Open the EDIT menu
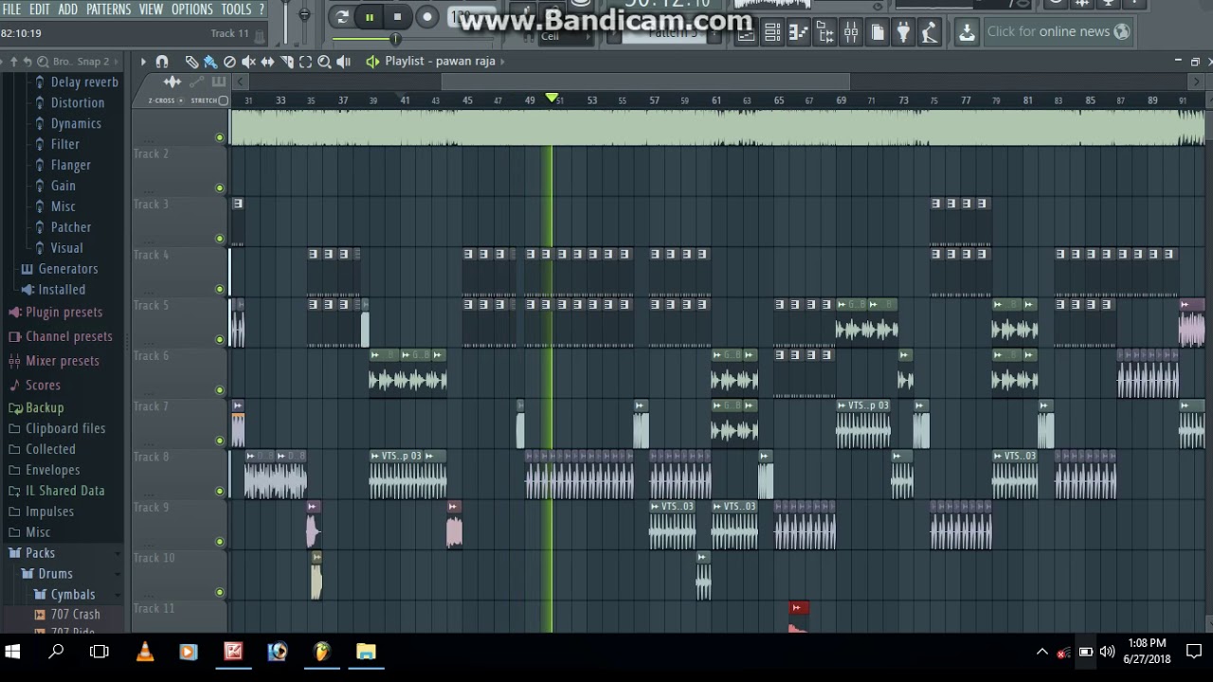The height and width of the screenshot is (682, 1213). 39,9
